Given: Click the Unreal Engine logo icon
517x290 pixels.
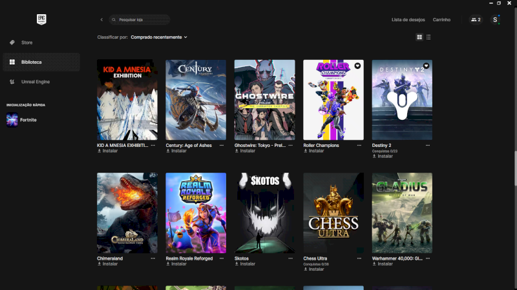Looking at the screenshot, I should pos(12,82).
